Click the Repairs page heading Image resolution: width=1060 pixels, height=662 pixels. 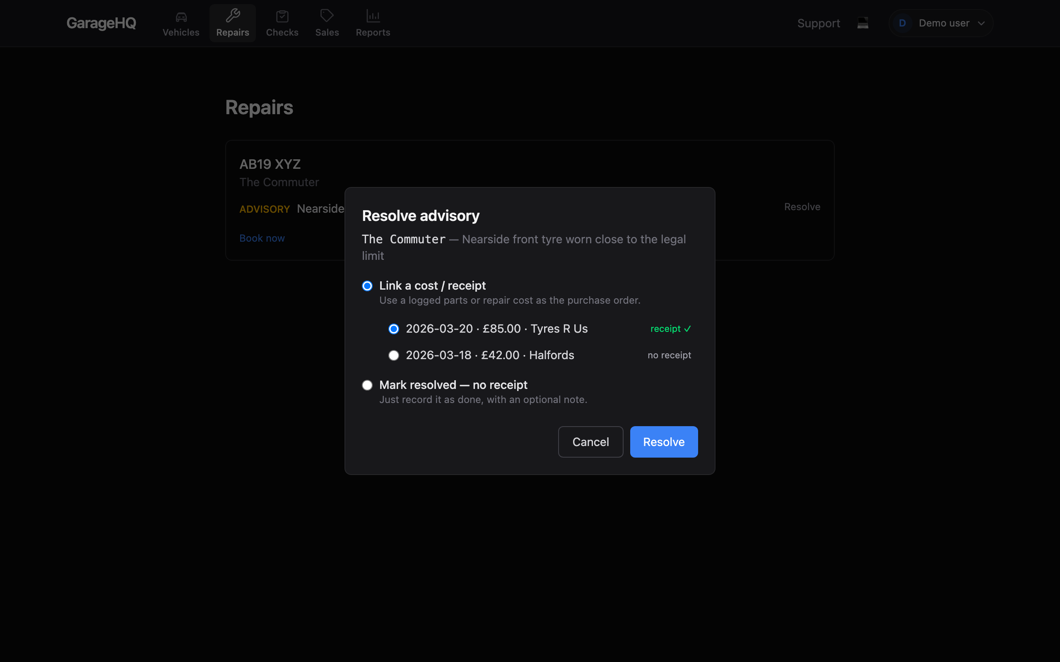[259, 108]
